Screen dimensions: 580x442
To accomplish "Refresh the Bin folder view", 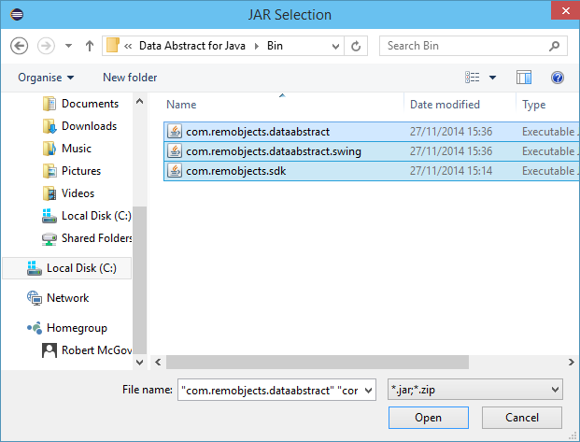I will click(356, 47).
